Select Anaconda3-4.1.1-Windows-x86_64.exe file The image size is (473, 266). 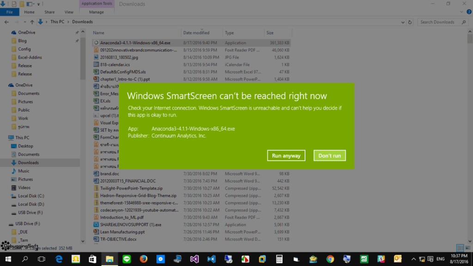click(135, 43)
